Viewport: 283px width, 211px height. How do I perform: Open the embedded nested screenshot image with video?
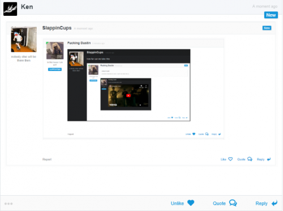point(129,85)
